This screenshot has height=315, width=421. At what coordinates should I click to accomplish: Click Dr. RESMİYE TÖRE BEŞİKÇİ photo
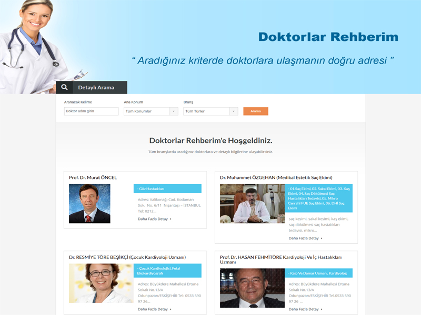[101, 283]
